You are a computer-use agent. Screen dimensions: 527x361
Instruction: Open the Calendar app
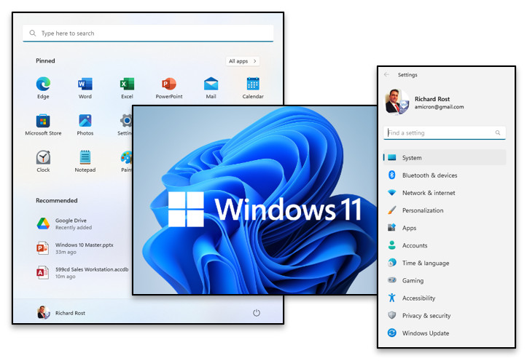(x=253, y=84)
